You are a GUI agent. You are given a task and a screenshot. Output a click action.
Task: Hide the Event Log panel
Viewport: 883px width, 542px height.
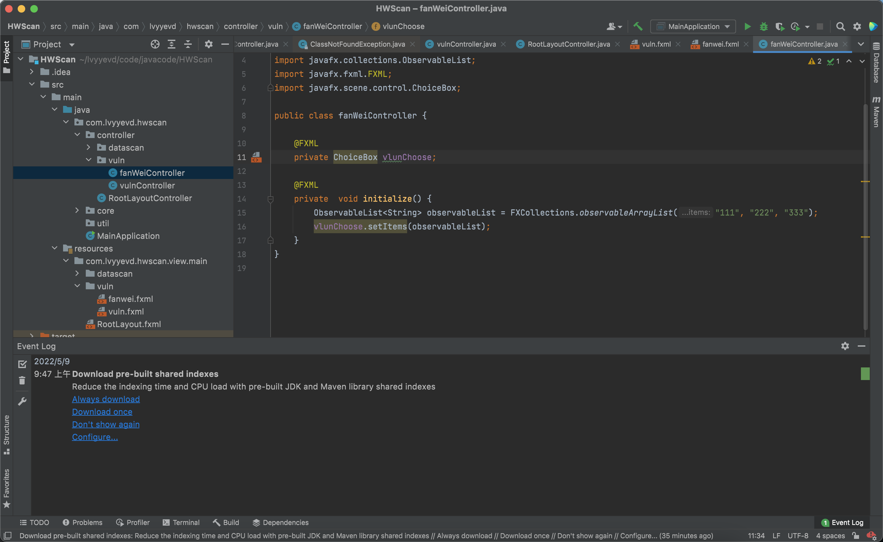(862, 346)
